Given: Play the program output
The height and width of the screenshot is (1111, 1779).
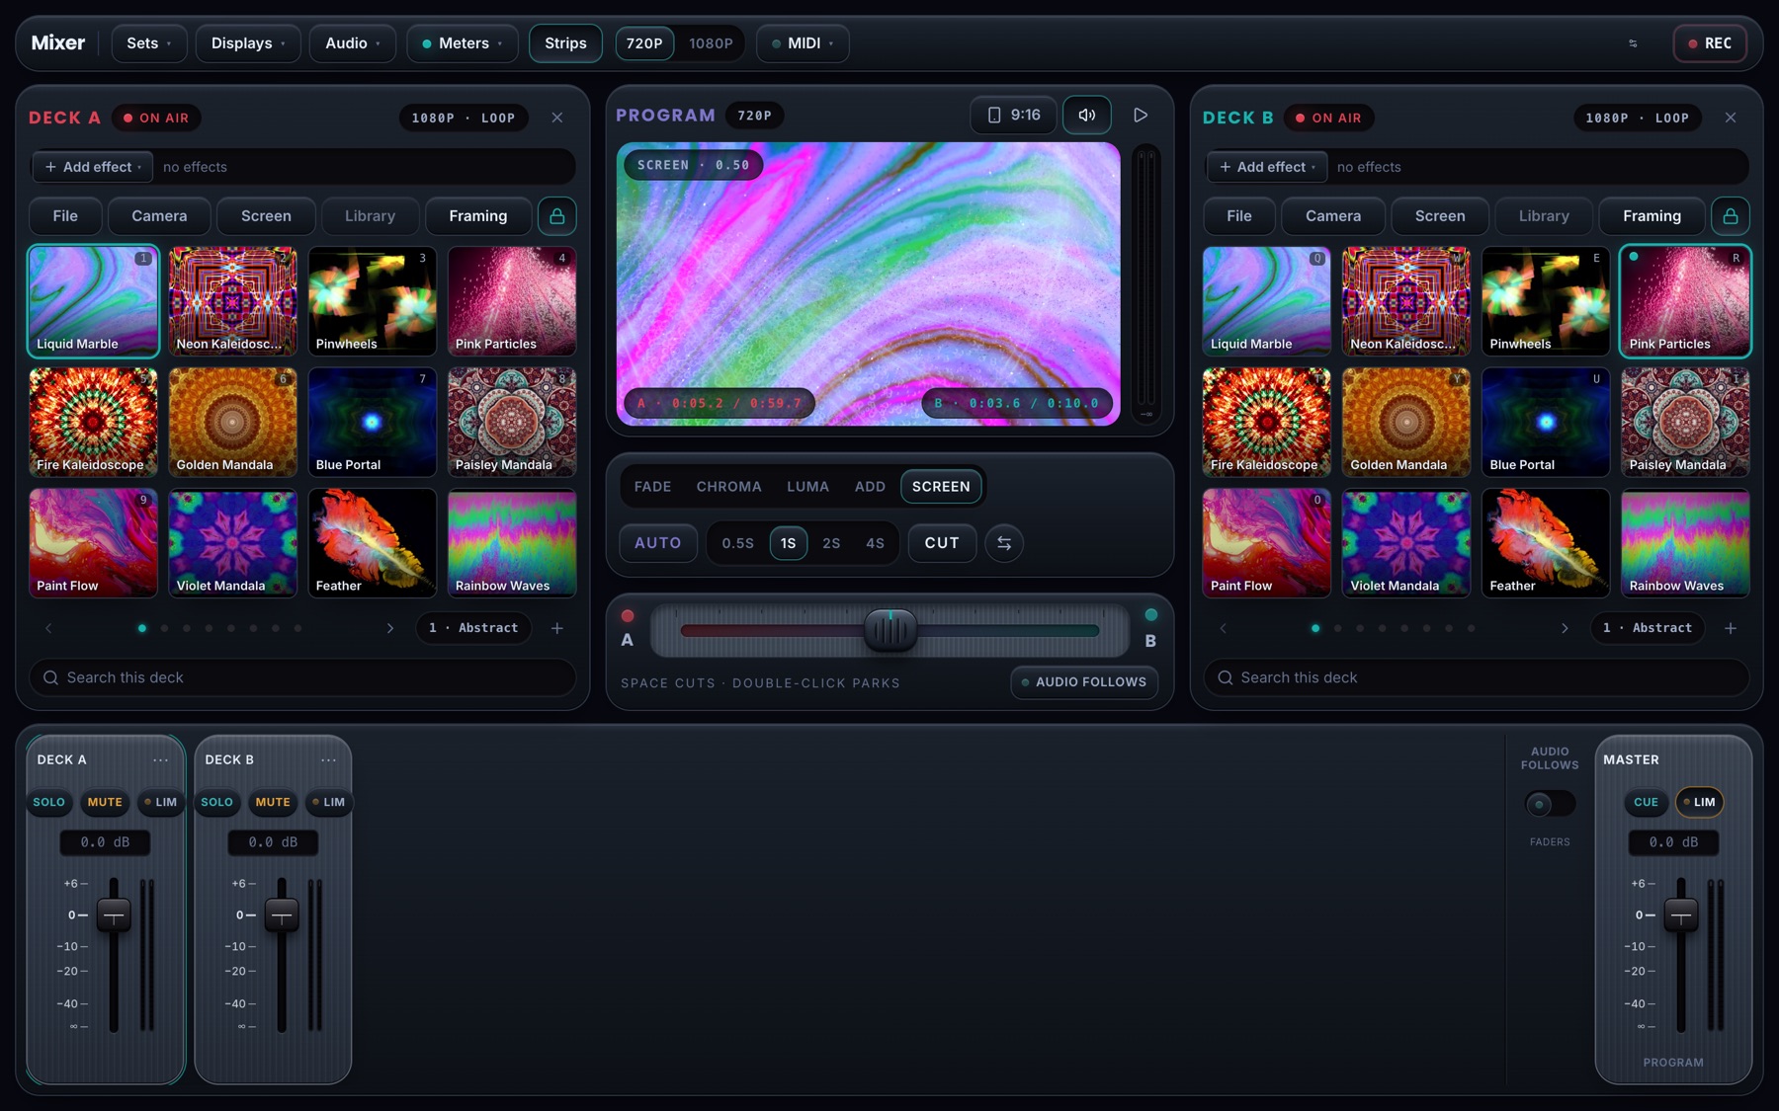Looking at the screenshot, I should (x=1140, y=115).
